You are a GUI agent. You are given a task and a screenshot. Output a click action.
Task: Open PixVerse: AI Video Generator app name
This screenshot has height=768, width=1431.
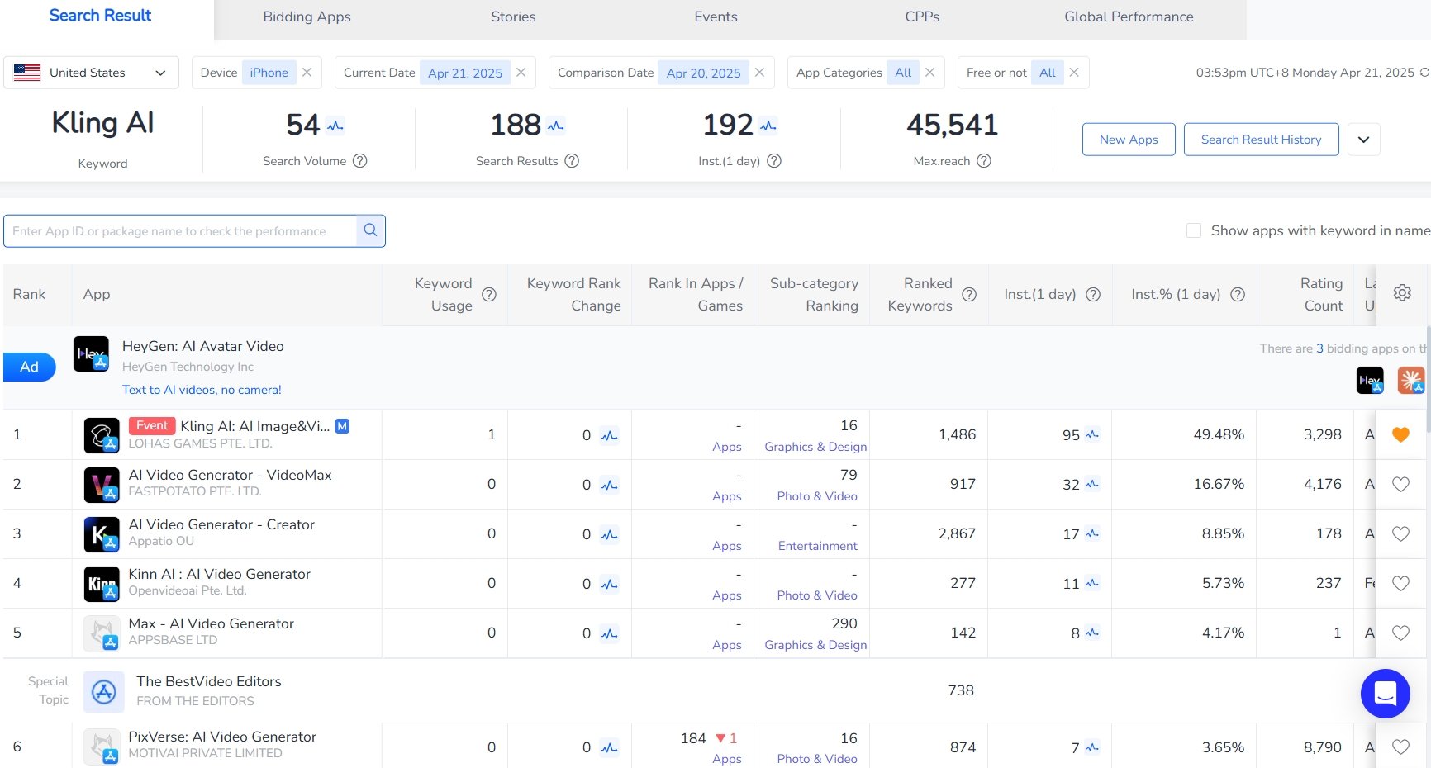pos(222,737)
